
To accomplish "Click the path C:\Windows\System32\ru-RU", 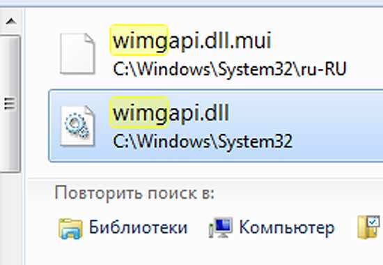I will (x=230, y=69).
